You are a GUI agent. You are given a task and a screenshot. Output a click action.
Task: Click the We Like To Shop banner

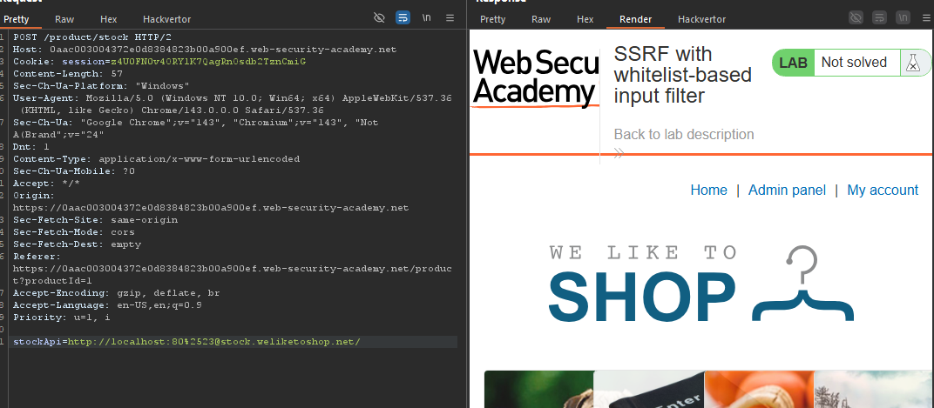701,283
